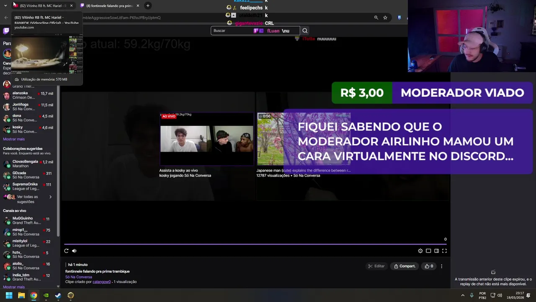This screenshot has width=536, height=302.
Task: Close the Vitinho RB YouTube tab
Action: pyautogui.click(x=71, y=6)
